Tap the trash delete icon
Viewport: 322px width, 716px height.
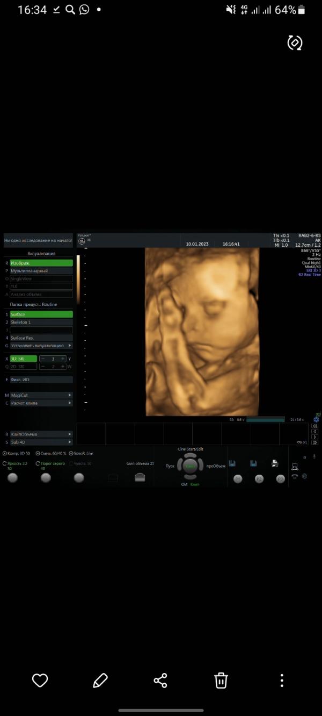[x=221, y=680]
